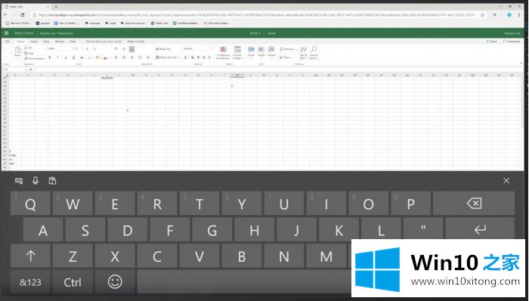This screenshot has width=529, height=301.
Task: Tap the microphone dictation icon
Action: click(36, 181)
